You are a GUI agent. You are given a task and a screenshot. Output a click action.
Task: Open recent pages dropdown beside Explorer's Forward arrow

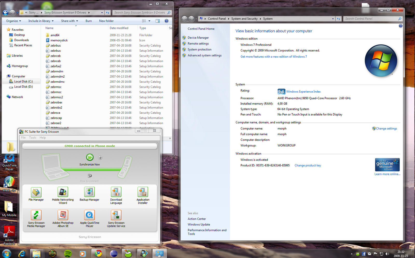coord(17,12)
